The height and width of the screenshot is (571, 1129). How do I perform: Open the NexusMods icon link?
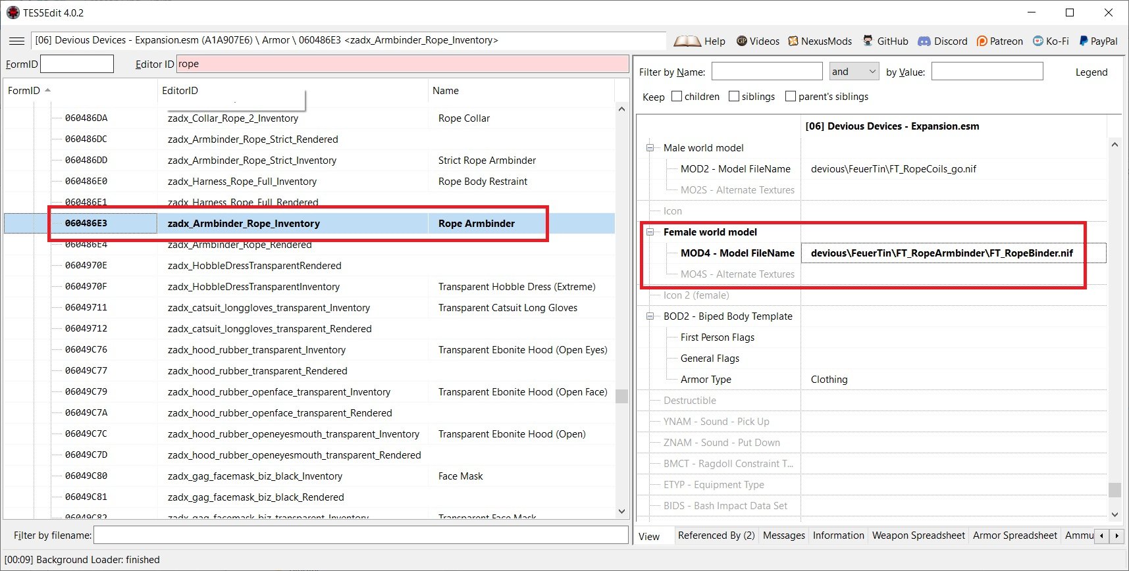tap(793, 41)
